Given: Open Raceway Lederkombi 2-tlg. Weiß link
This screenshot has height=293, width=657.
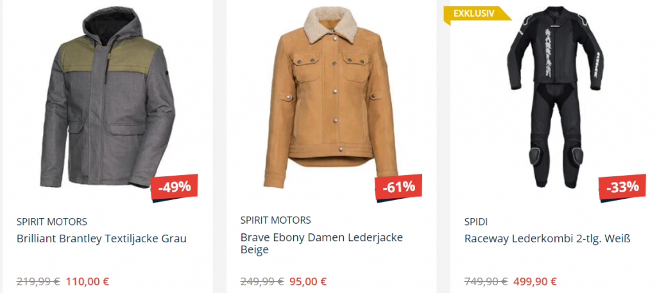Looking at the screenshot, I should 547,239.
